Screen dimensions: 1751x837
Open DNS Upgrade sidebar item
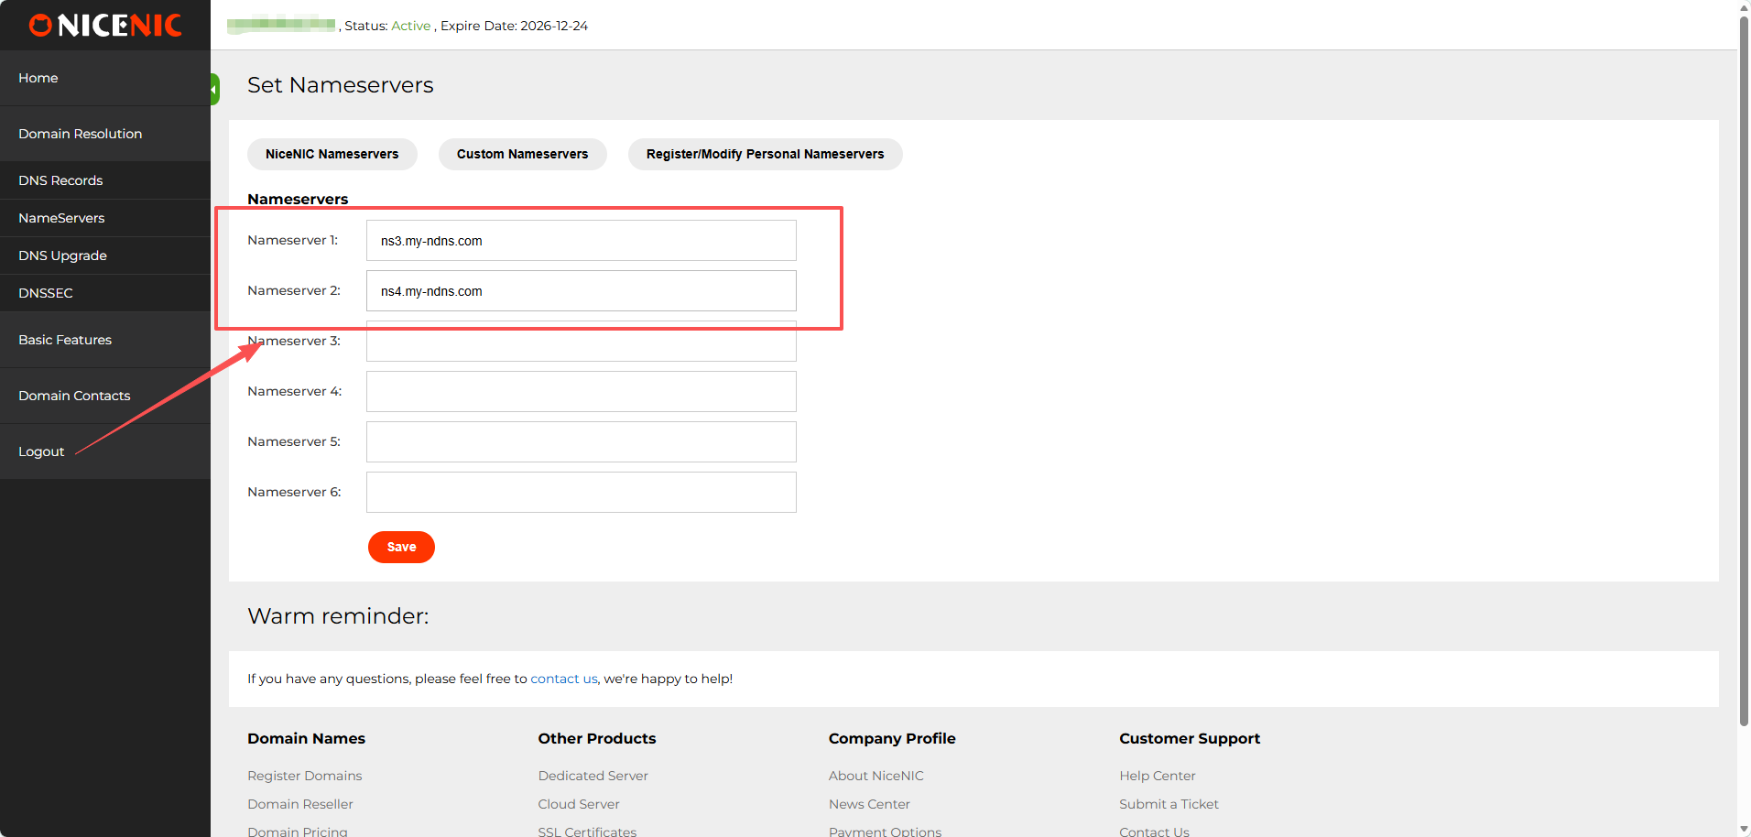click(x=62, y=255)
